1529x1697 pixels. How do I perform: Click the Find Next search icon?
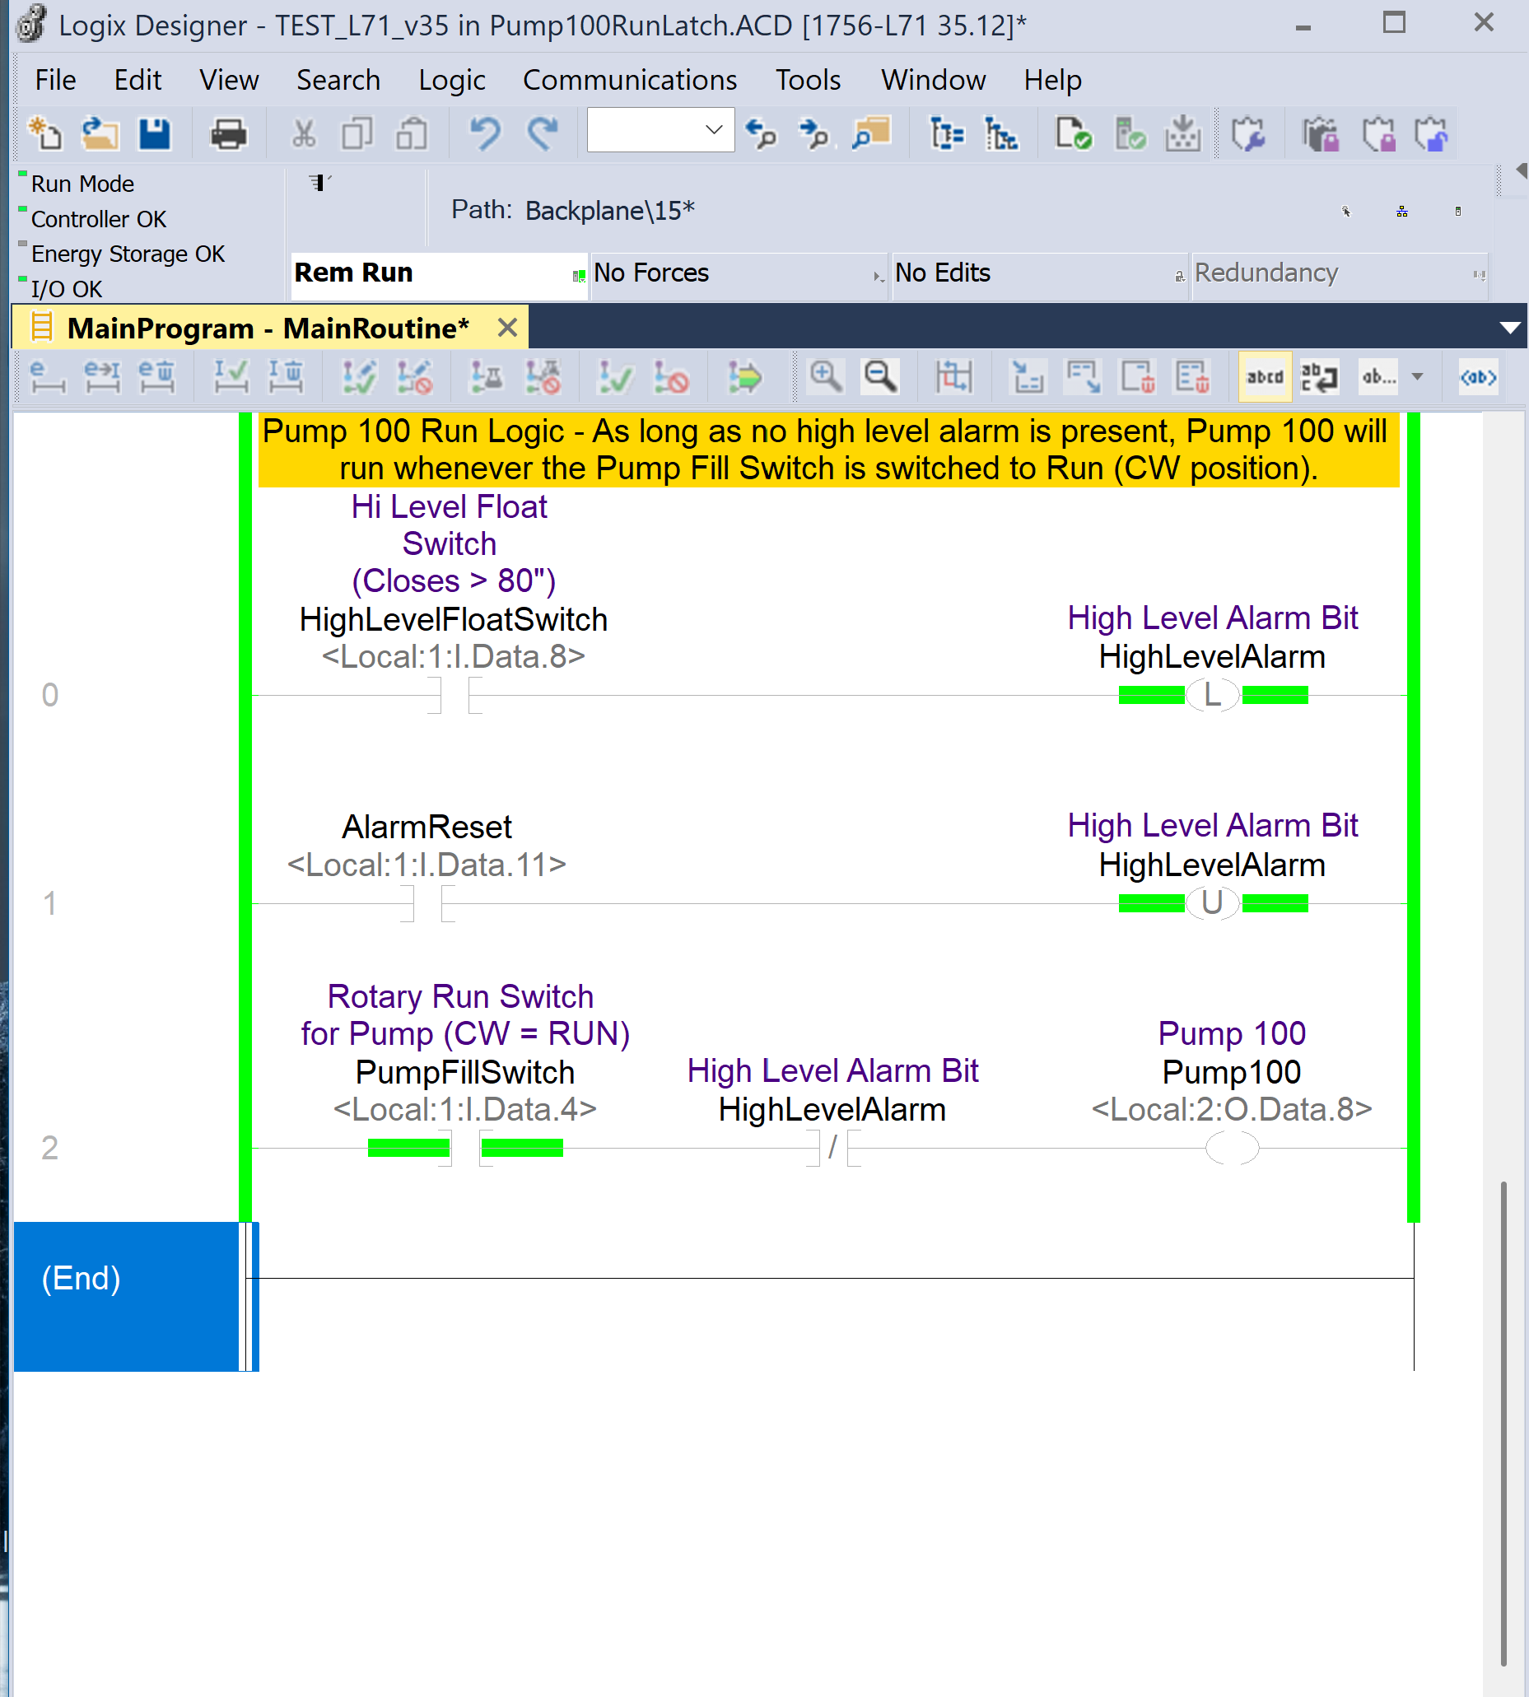point(813,134)
